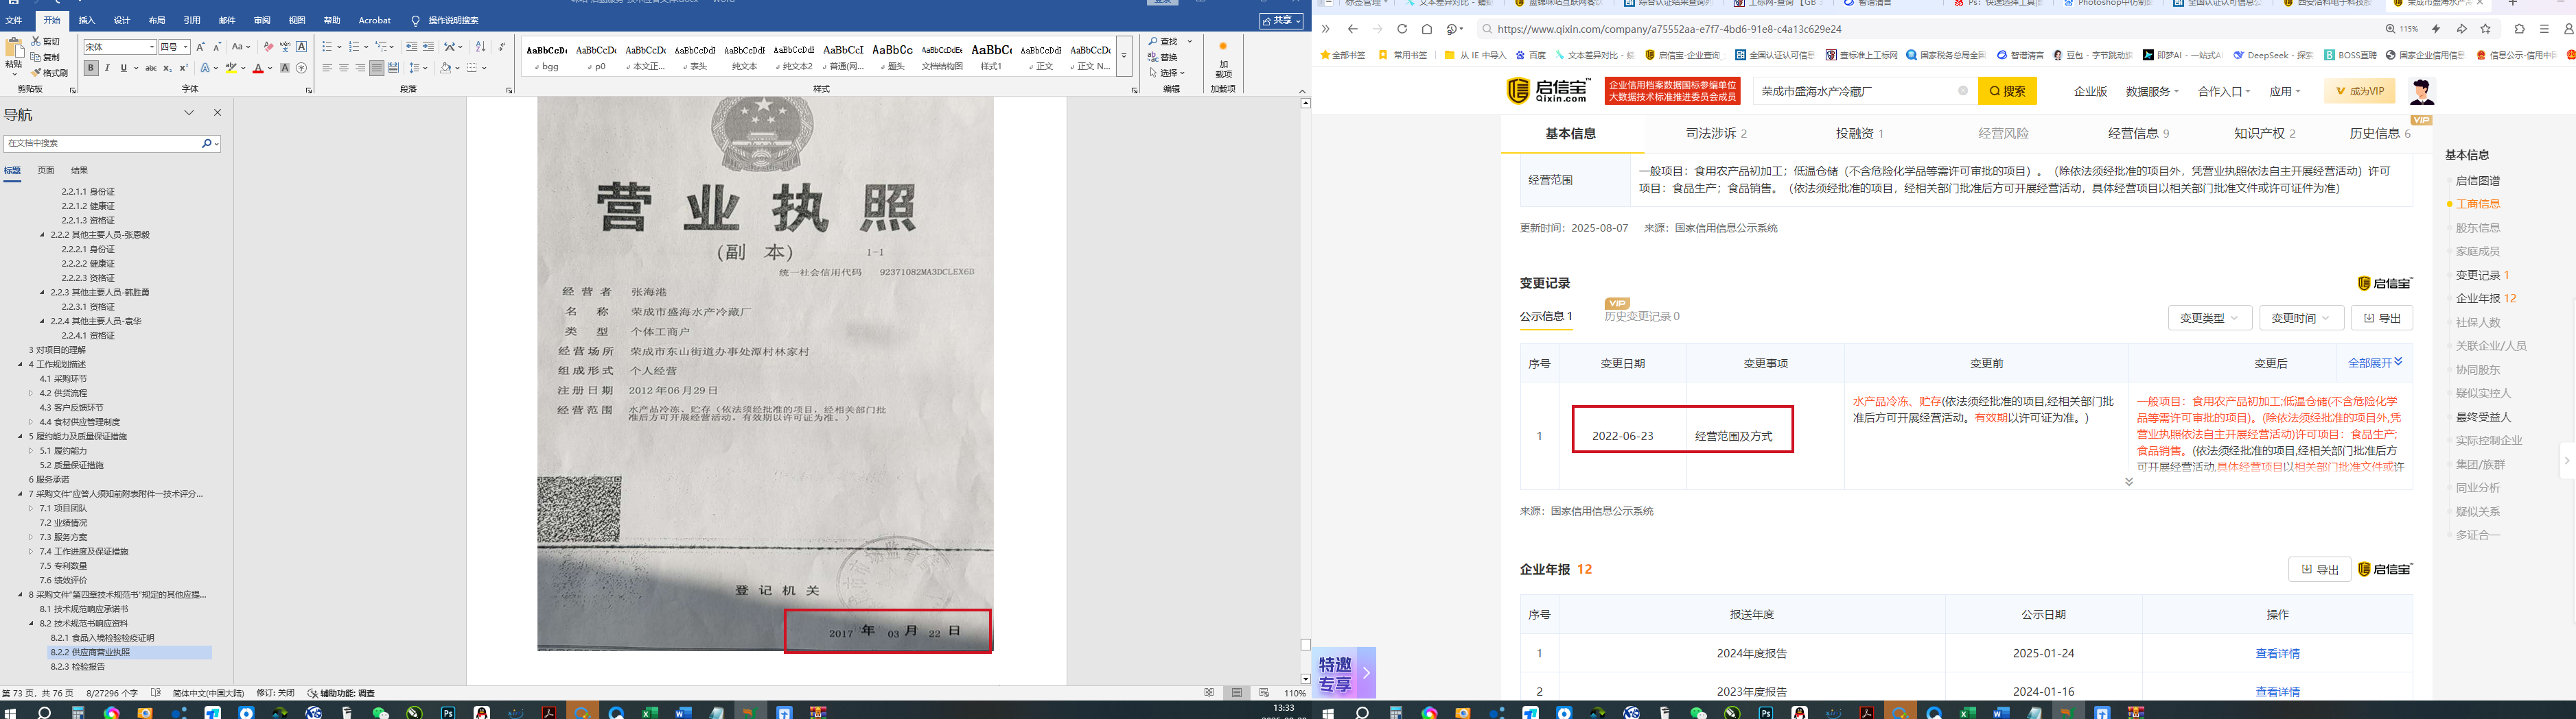Expand the Word styles gallery
The image size is (2576, 719).
1124,56
